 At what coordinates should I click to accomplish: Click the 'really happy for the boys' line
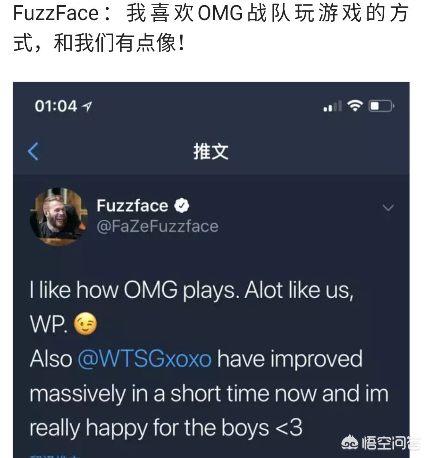(166, 428)
